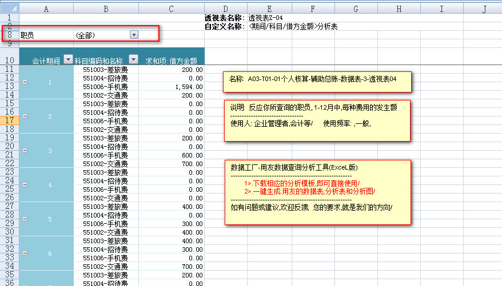Click the 求和项:借方金额 header cell
This screenshot has width=502, height=286.
[x=171, y=60]
